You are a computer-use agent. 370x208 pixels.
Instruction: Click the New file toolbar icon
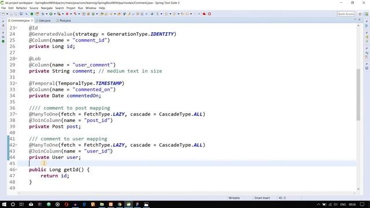pos(3,14)
